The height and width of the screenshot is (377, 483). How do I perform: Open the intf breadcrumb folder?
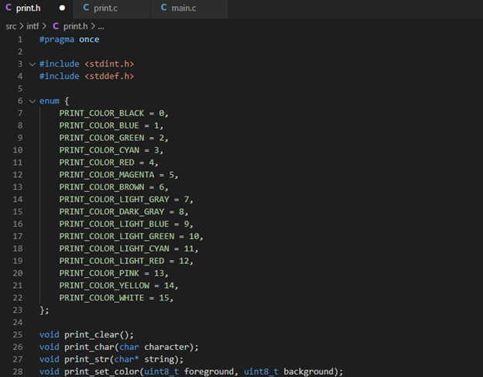[33, 26]
